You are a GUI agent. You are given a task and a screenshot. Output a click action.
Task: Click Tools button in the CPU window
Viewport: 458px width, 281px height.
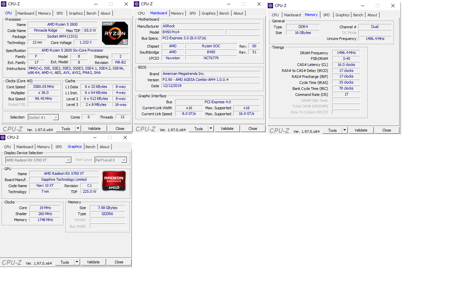pyautogui.click(x=66, y=129)
